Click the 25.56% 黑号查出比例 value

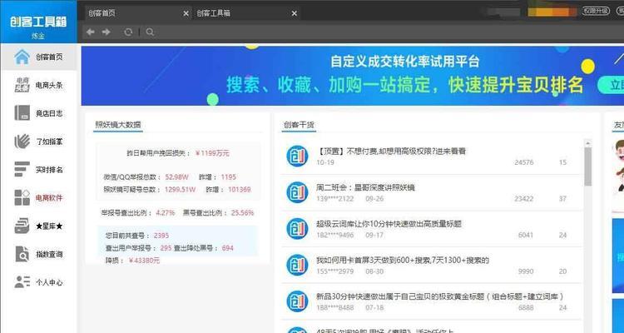click(x=242, y=213)
